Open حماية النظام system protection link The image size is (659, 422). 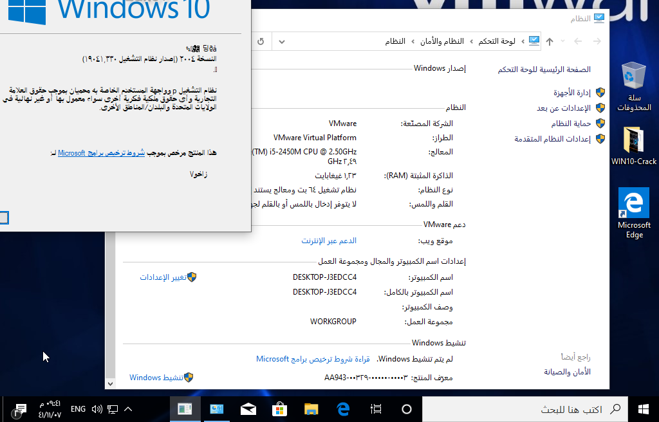571,124
